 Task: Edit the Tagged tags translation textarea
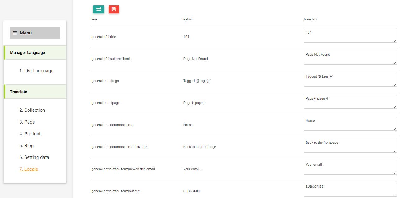(350, 79)
